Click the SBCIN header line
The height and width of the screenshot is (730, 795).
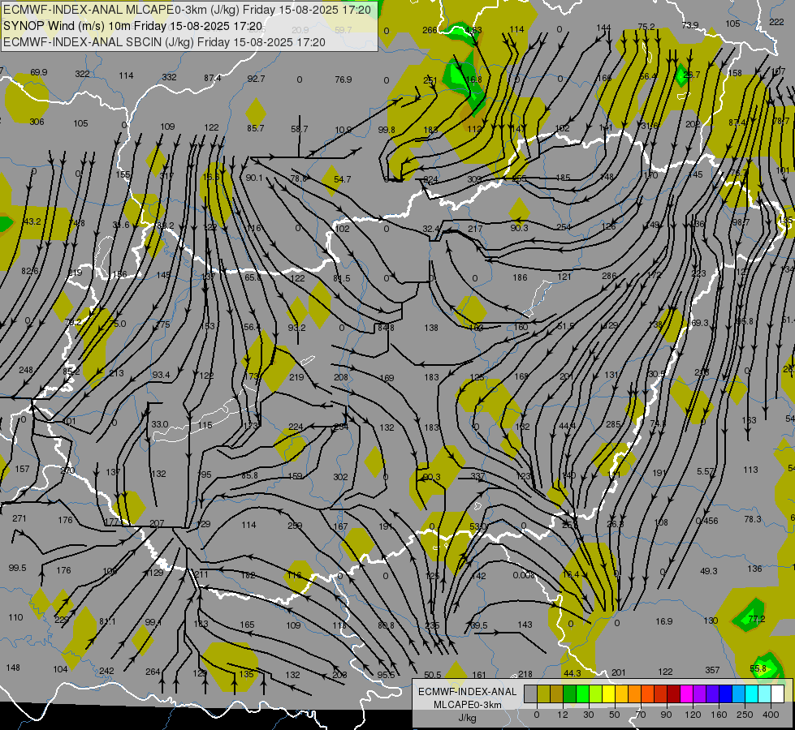(x=164, y=42)
